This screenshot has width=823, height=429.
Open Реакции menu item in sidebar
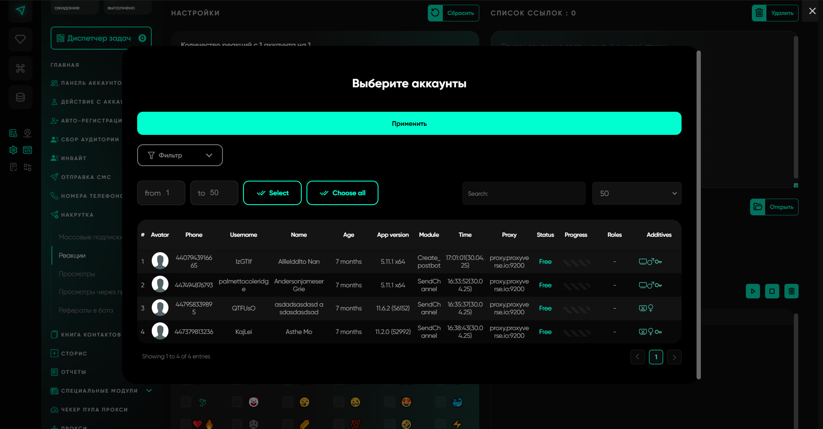pyautogui.click(x=72, y=256)
